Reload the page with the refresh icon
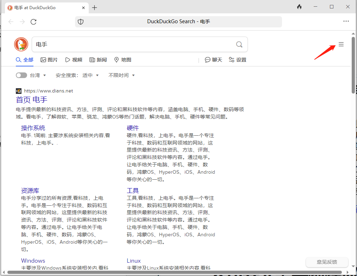 pos(33,22)
